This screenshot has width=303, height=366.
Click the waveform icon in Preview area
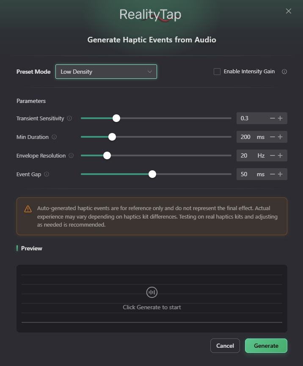[x=152, y=292]
